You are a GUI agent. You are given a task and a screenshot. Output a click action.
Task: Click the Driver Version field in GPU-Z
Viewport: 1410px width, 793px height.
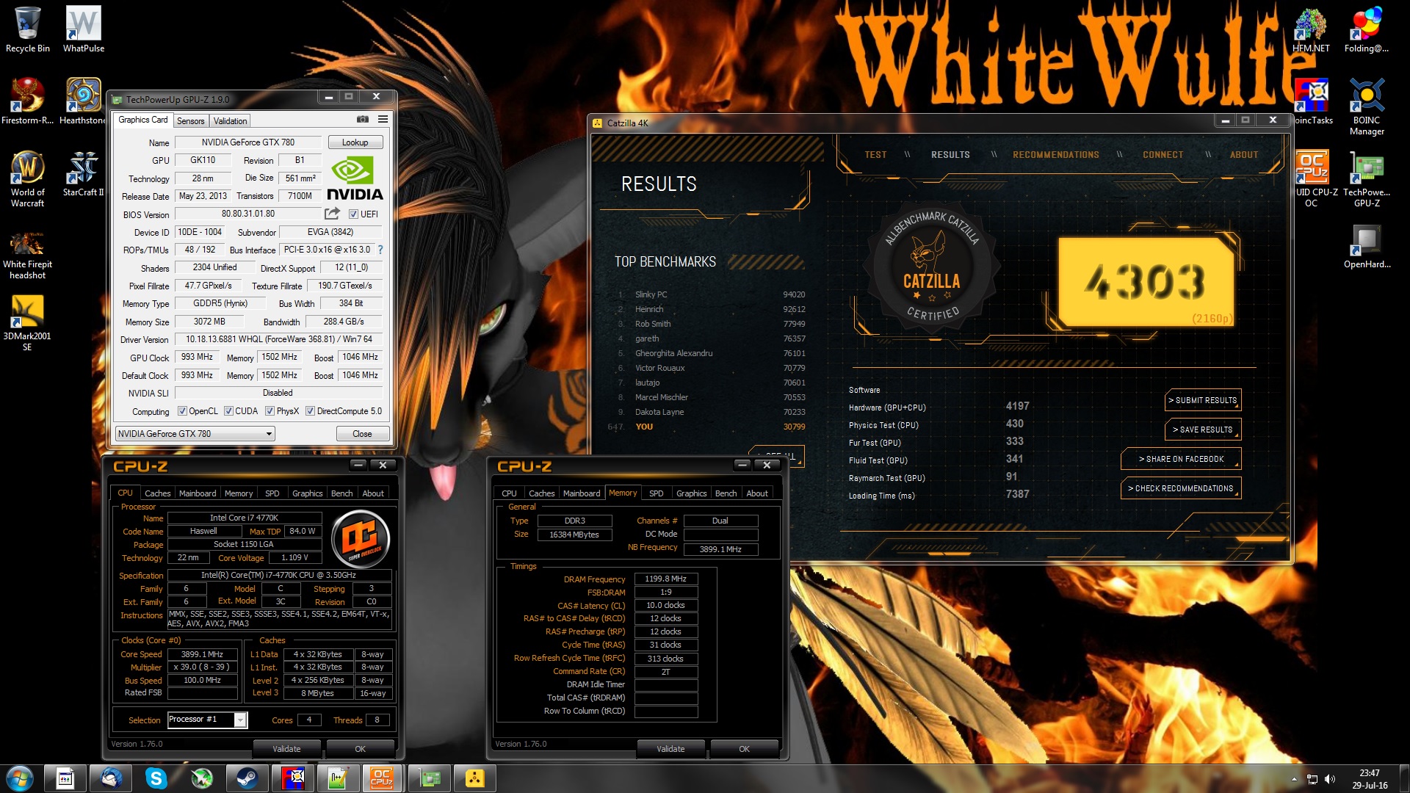[279, 340]
